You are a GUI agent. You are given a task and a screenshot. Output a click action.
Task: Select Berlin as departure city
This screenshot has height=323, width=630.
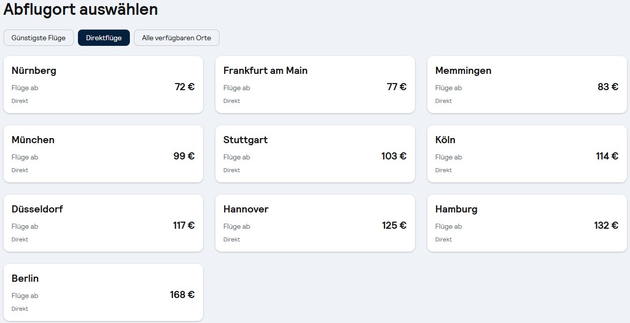103,292
